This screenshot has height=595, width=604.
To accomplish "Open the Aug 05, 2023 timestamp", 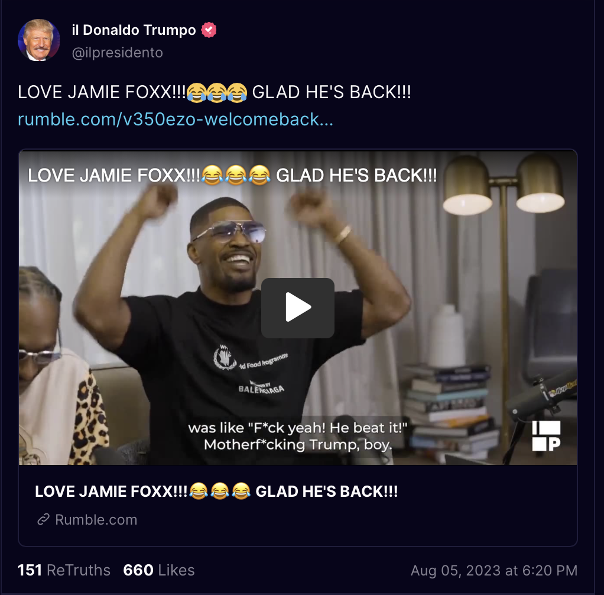I will pyautogui.click(x=494, y=570).
